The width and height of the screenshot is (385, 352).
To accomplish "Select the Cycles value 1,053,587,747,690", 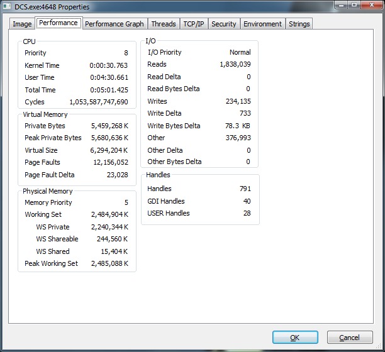I will point(99,102).
